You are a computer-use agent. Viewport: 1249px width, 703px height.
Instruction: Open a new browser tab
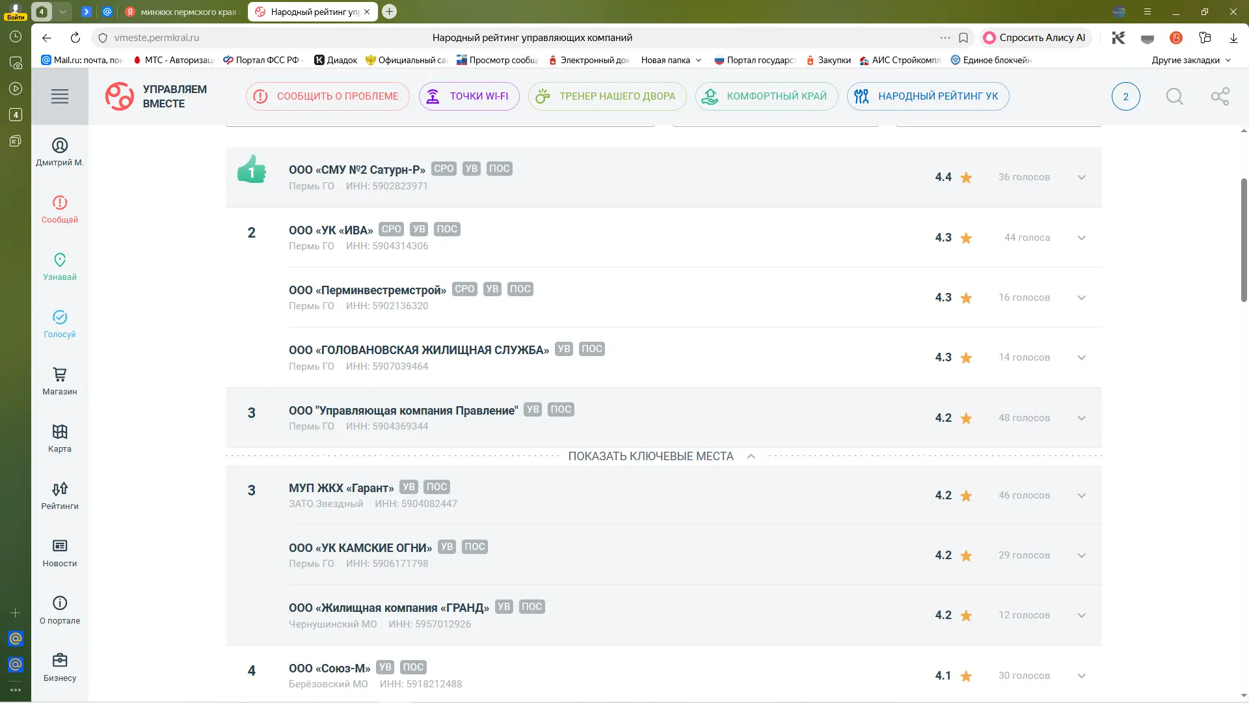click(x=390, y=12)
